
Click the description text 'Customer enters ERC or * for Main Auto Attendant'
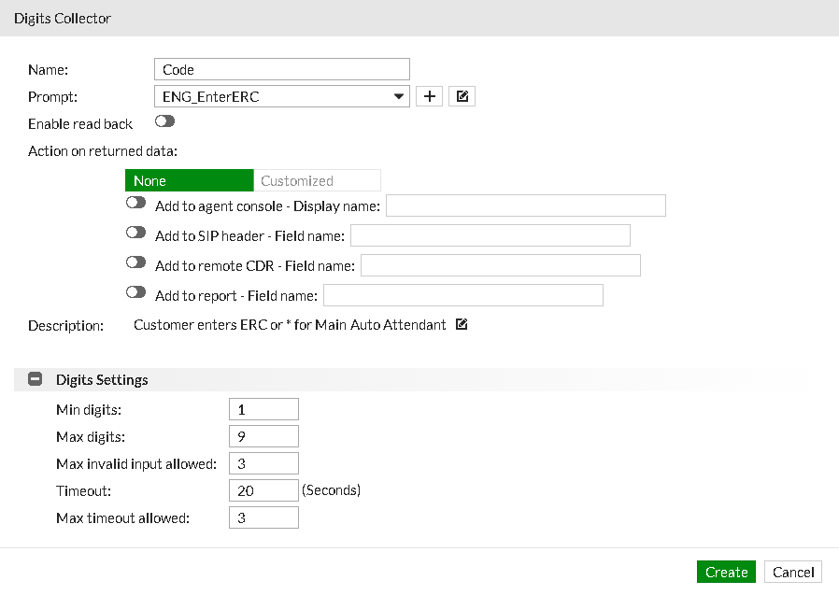(290, 325)
